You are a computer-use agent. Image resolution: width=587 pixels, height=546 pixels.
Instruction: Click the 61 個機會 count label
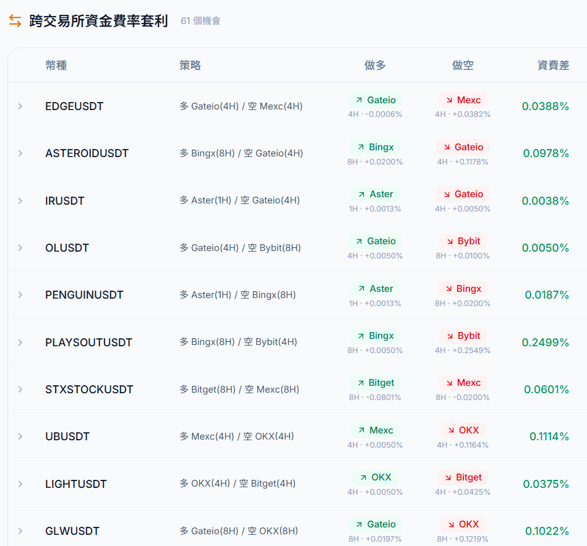coord(200,21)
